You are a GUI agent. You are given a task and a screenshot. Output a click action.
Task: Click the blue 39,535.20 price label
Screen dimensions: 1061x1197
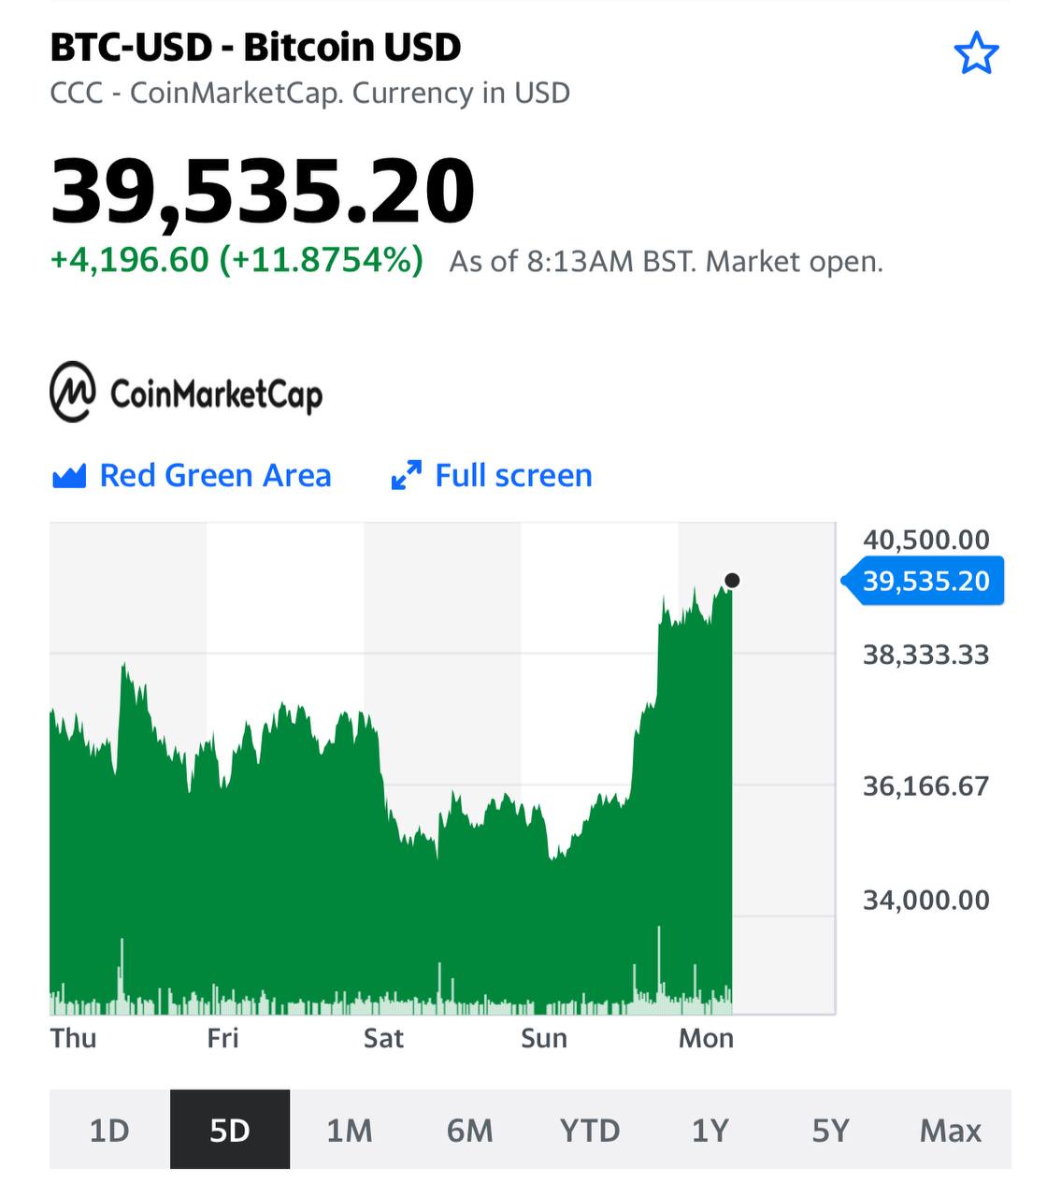coord(925,581)
